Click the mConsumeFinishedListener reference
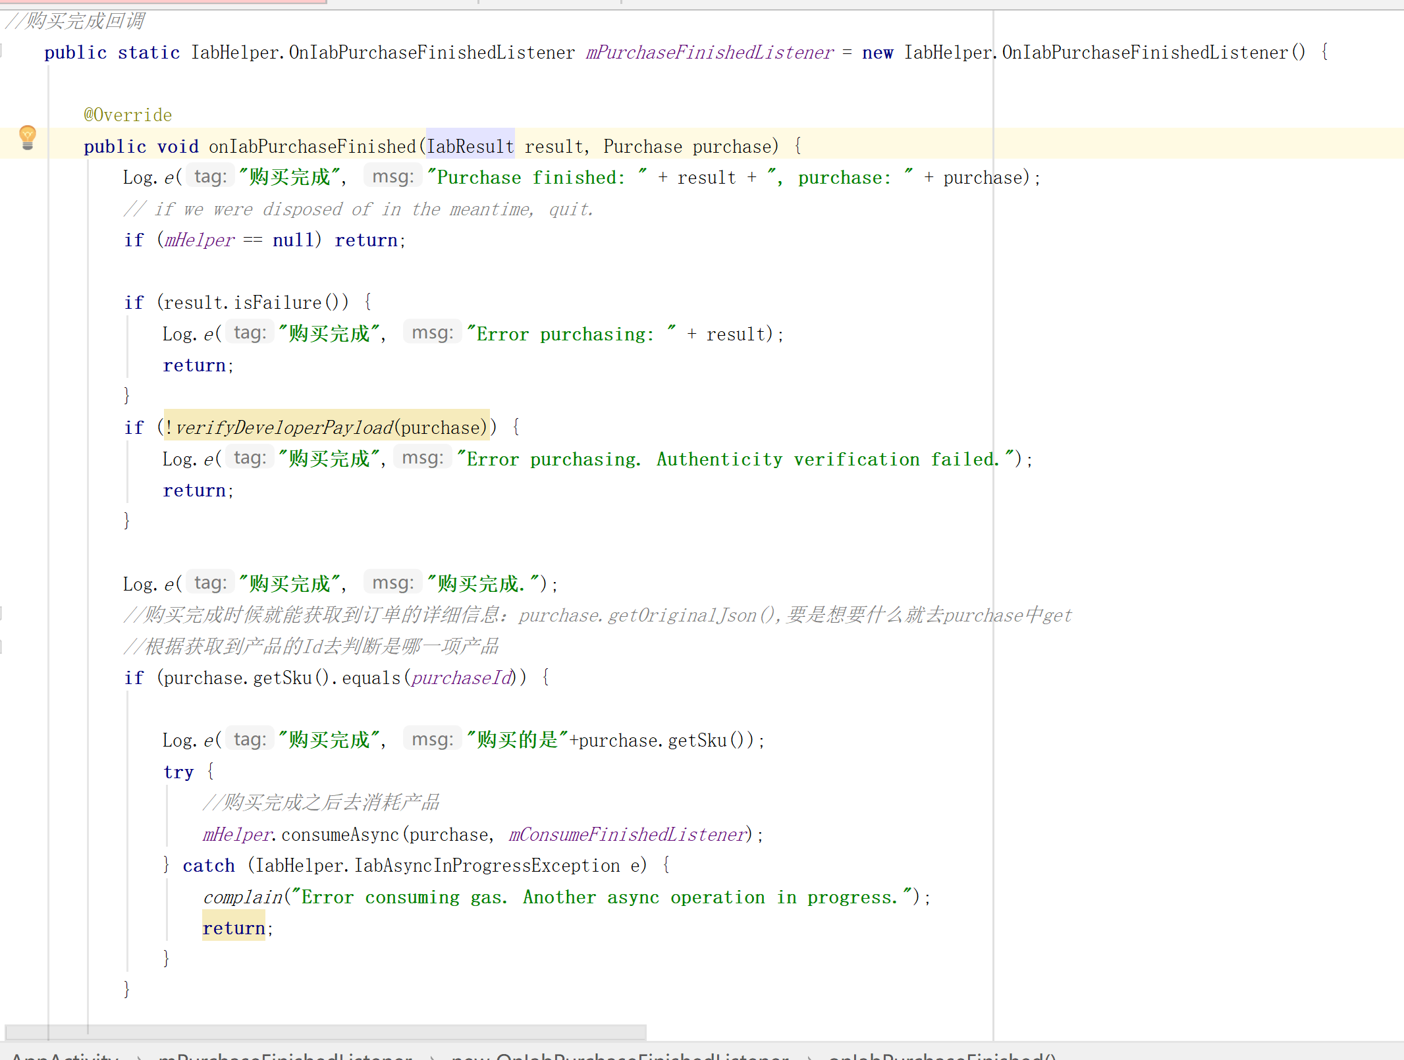This screenshot has width=1404, height=1060. click(x=626, y=835)
